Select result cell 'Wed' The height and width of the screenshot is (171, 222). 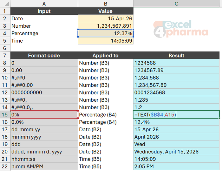click(176, 144)
